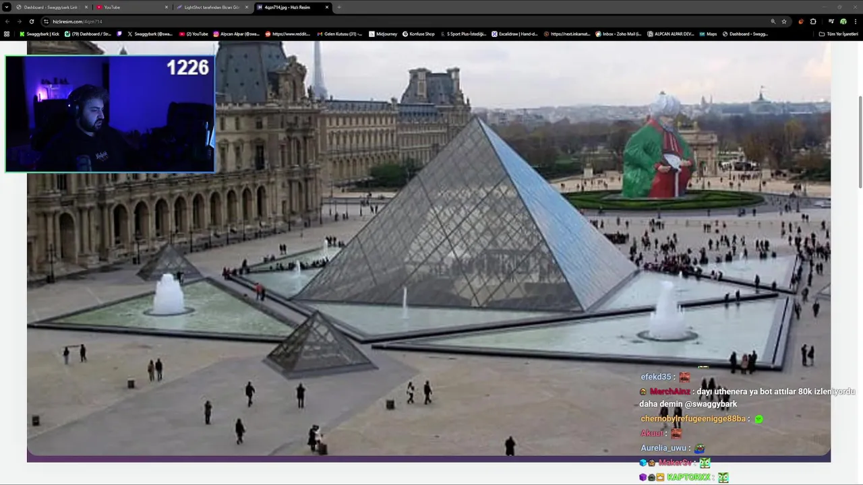This screenshot has height=485, width=863.
Task: Open Swaggybark X (Twitter) bookmark
Action: (x=150, y=34)
